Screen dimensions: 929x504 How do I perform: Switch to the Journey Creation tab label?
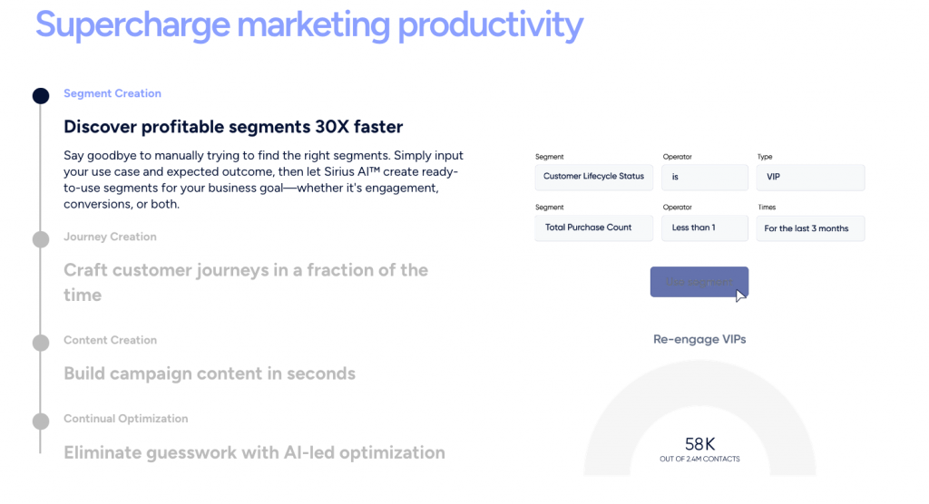point(110,237)
